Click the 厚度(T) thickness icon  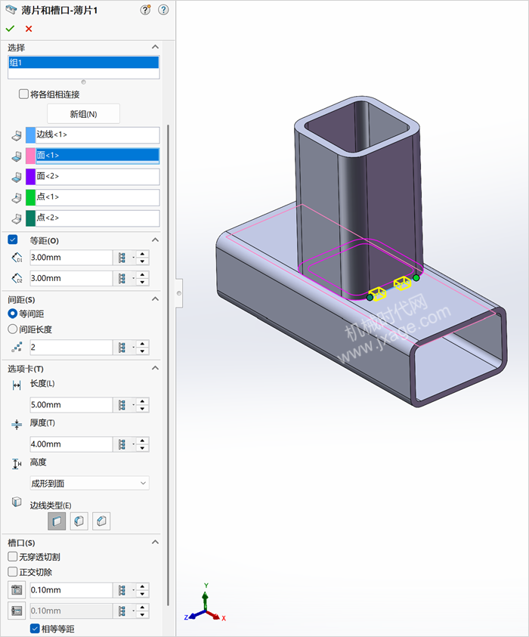point(17,425)
